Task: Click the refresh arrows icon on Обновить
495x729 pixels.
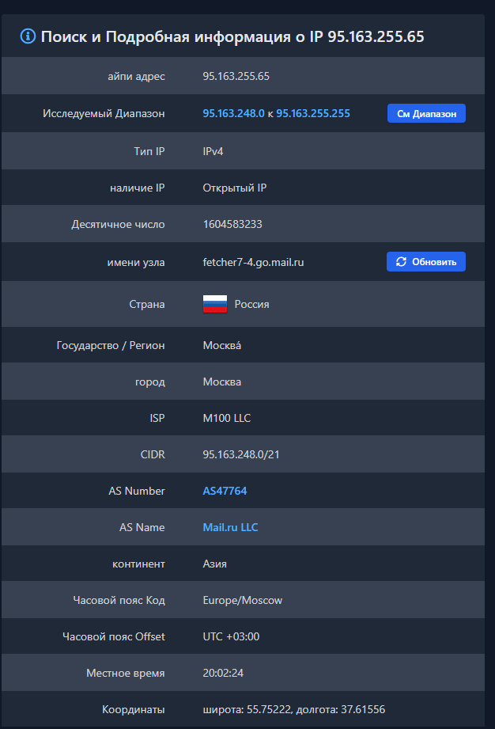Action: [x=401, y=262]
